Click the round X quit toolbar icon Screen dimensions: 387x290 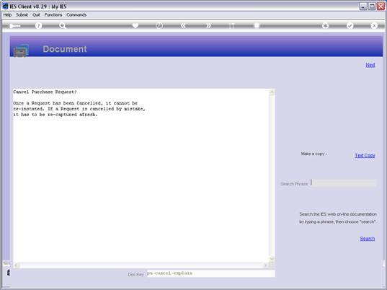tap(374, 26)
